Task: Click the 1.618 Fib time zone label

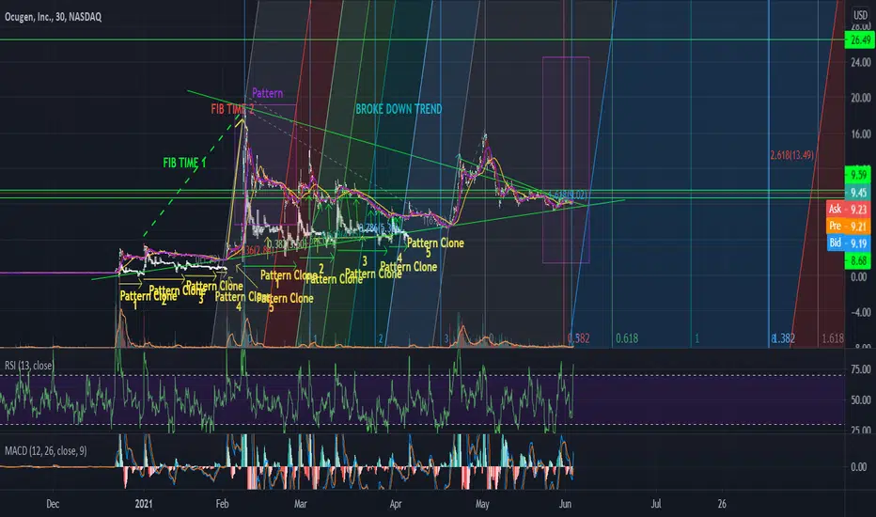Action: [x=833, y=338]
